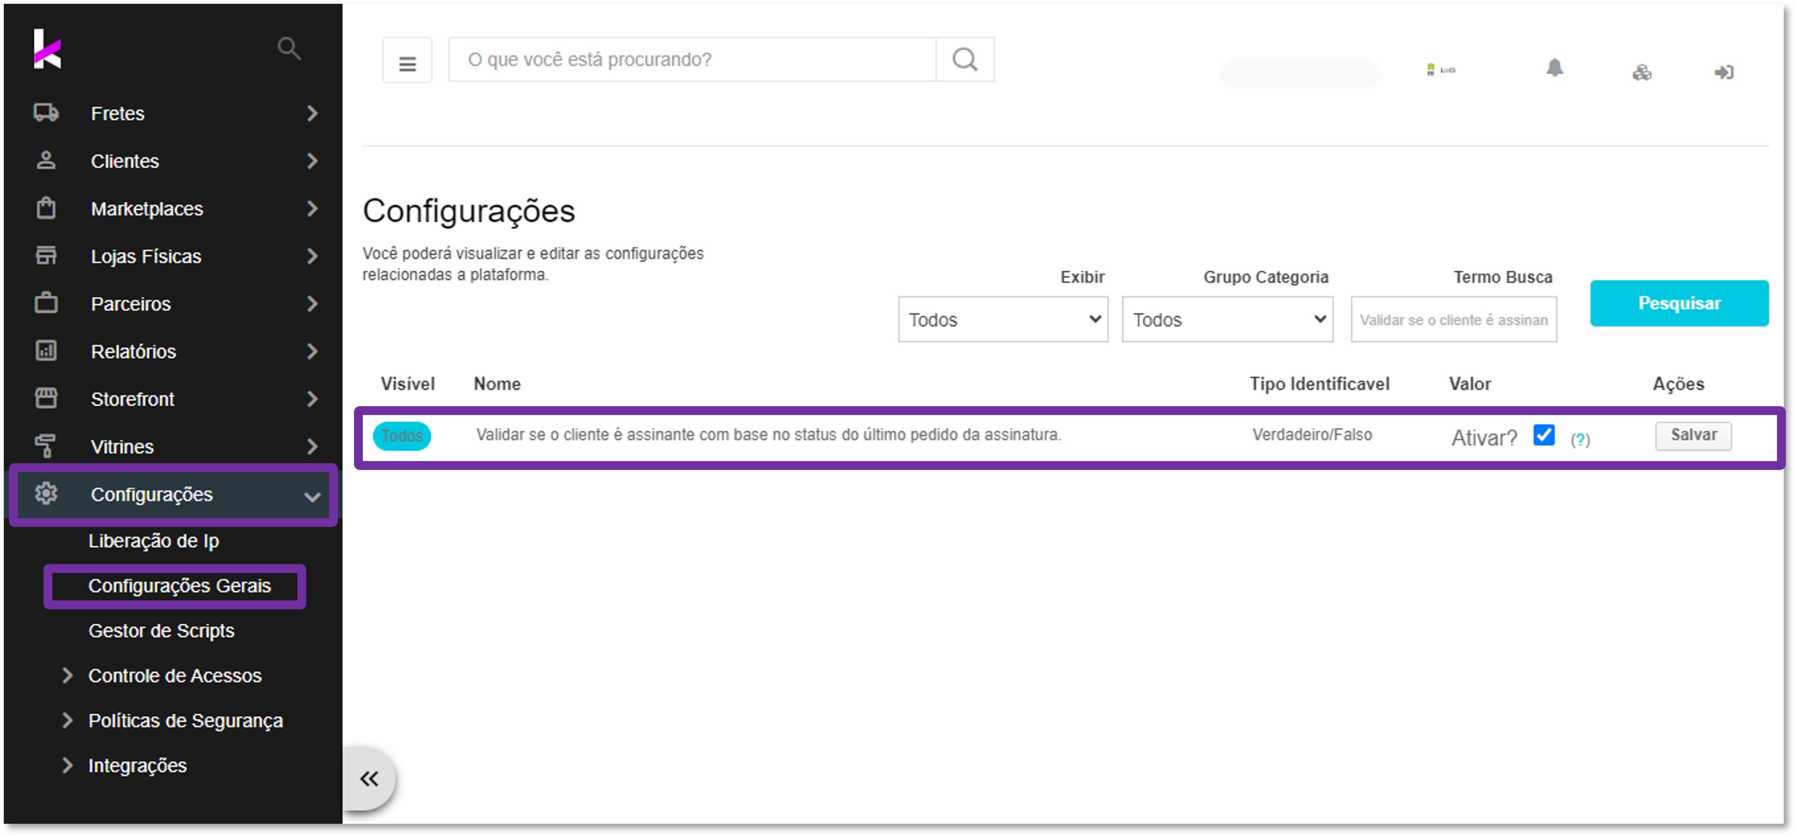
Task: Click the store logo in header
Action: point(1440,70)
